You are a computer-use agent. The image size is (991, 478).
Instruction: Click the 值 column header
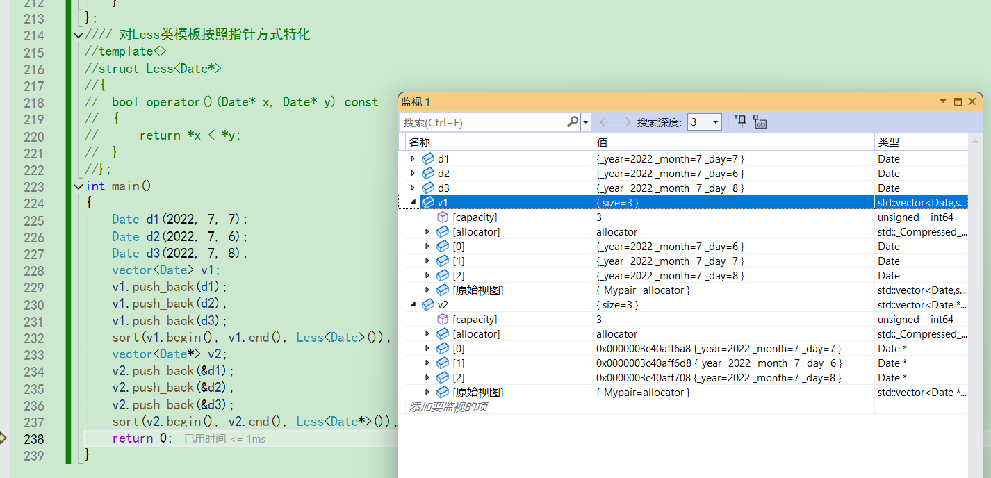733,142
